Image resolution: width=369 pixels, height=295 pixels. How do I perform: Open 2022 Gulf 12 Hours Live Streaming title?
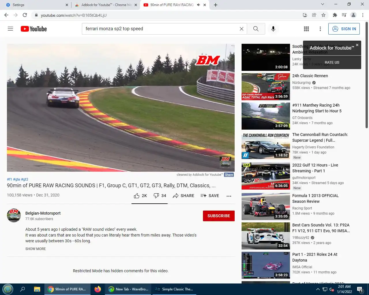pos(315,168)
